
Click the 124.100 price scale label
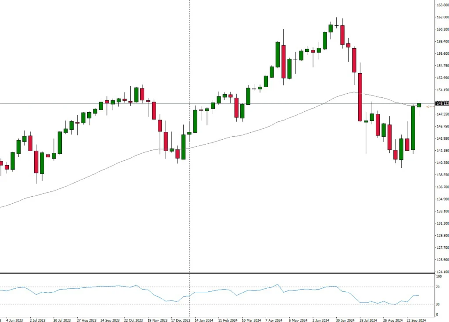tap(440, 272)
